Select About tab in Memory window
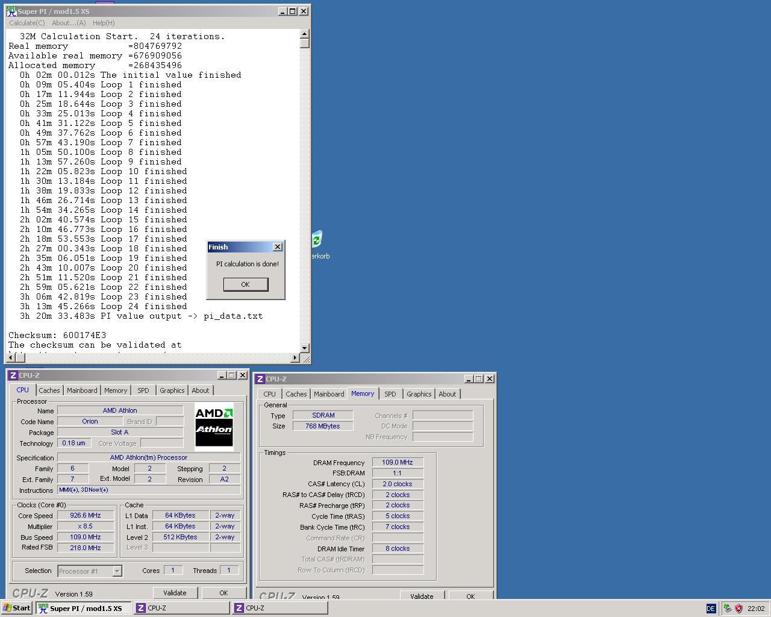The image size is (771, 617). pos(448,394)
